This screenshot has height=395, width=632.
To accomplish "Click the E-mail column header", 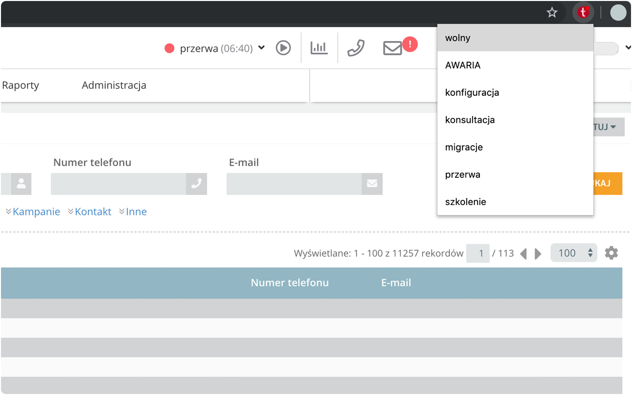I will pyautogui.click(x=396, y=283).
